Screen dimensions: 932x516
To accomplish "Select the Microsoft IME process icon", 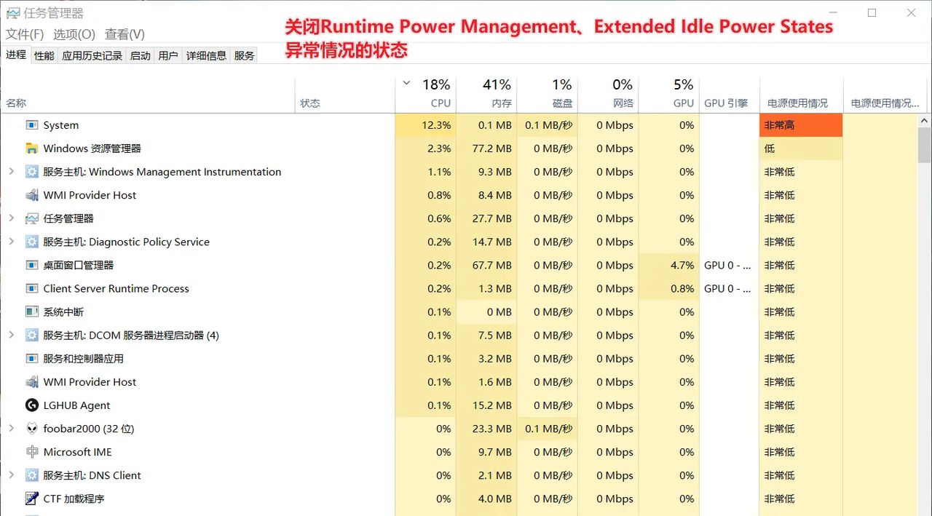I will pos(31,452).
